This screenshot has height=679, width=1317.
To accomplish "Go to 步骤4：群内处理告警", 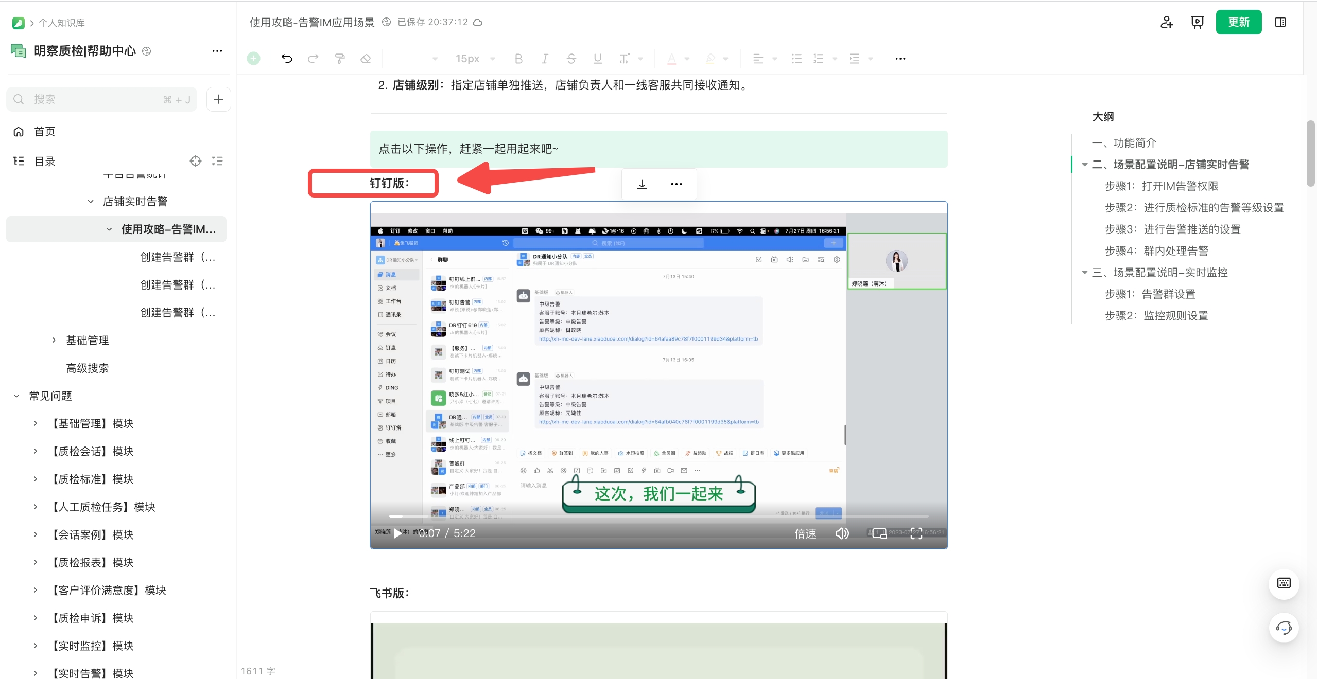I will [x=1156, y=251].
